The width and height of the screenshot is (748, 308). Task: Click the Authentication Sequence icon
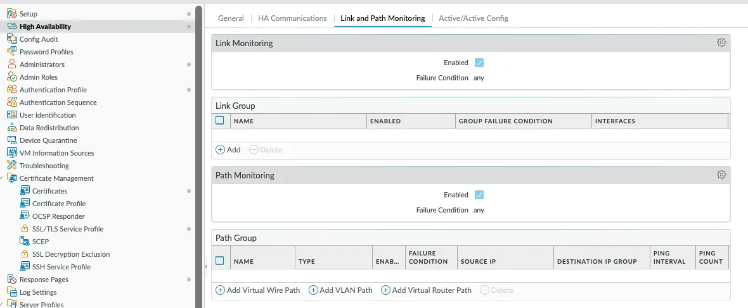click(12, 102)
